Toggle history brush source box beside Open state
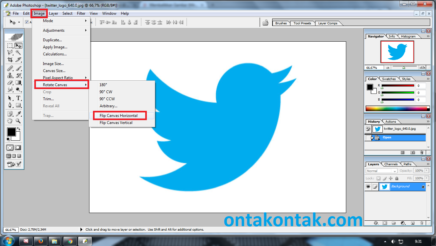 point(368,138)
